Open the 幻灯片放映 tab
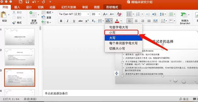The image size is (198, 102). [x=69, y=7]
